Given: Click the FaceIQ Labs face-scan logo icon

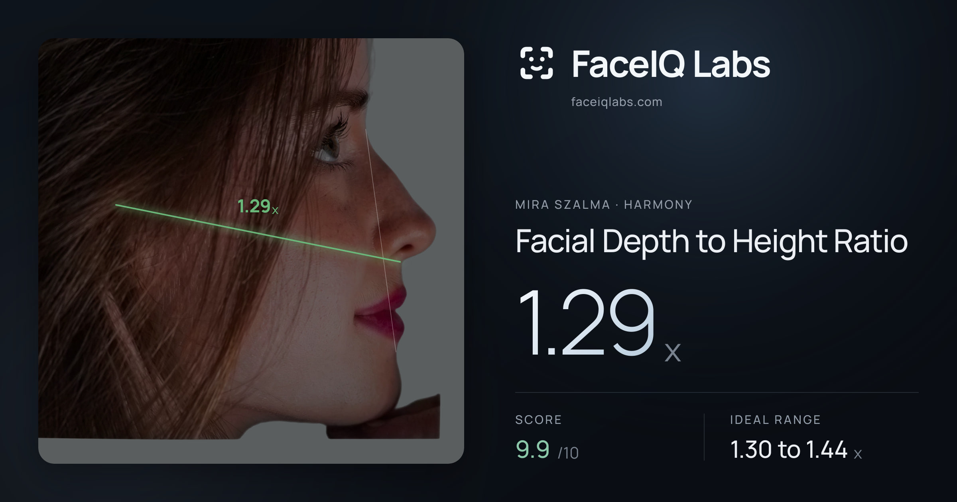Looking at the screenshot, I should [x=537, y=63].
